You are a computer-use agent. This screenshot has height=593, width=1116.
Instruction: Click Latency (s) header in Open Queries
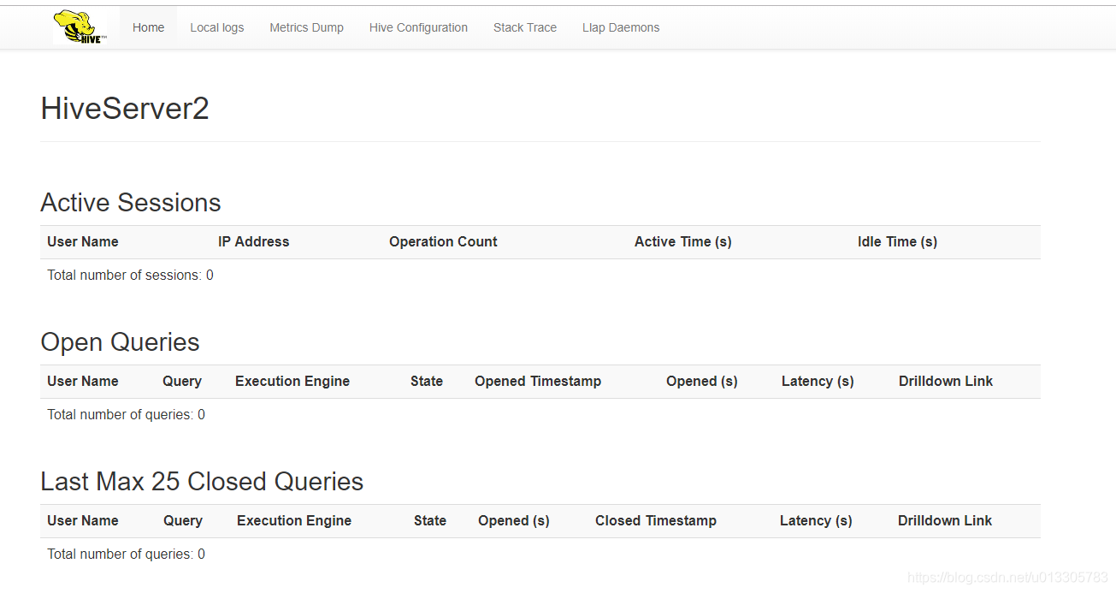point(818,381)
